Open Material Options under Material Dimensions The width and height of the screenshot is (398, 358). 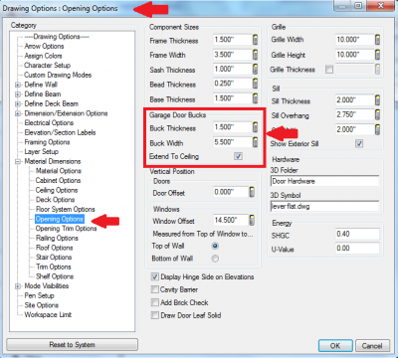point(59,171)
